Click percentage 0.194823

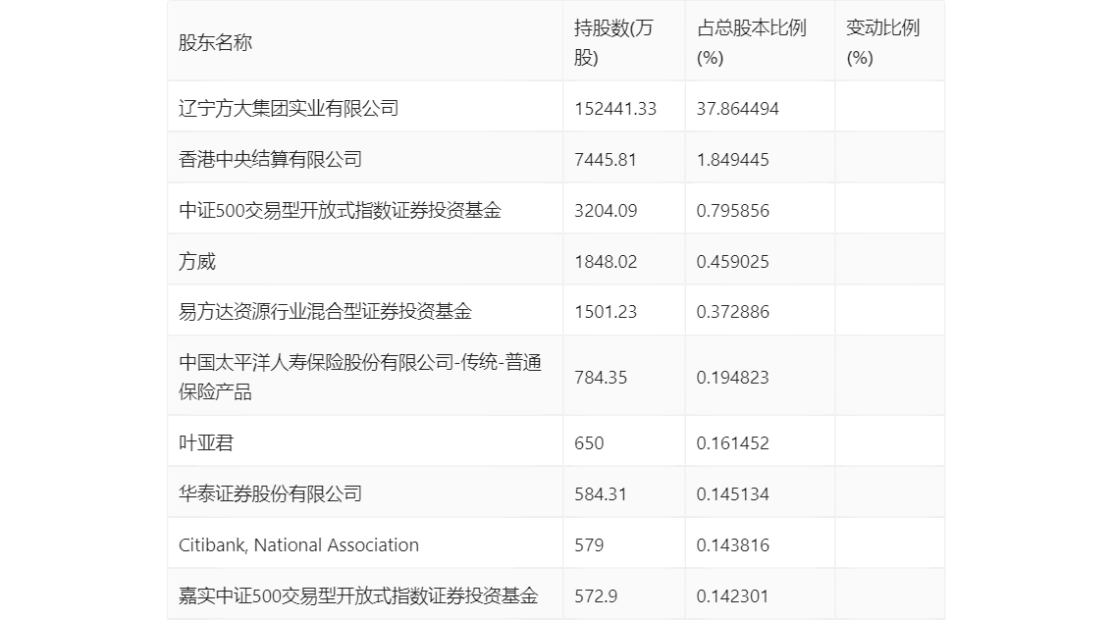point(732,378)
